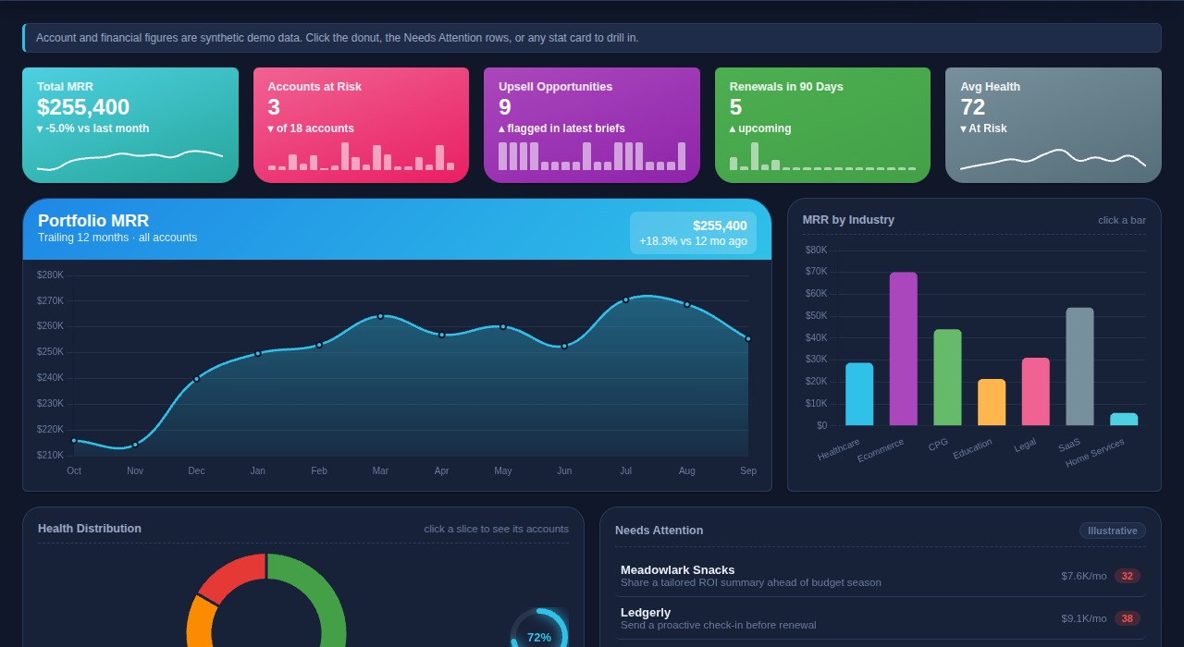Viewport: 1184px width, 647px height.
Task: Click the $255,400 summary badge on Portfolio MRR
Action: coord(693,233)
